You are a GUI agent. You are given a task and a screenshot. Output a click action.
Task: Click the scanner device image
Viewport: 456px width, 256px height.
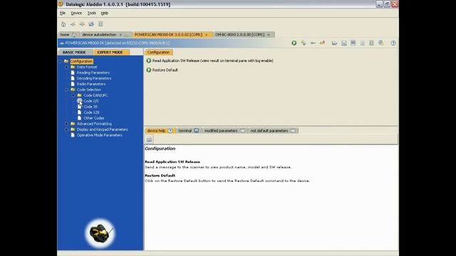pyautogui.click(x=100, y=233)
